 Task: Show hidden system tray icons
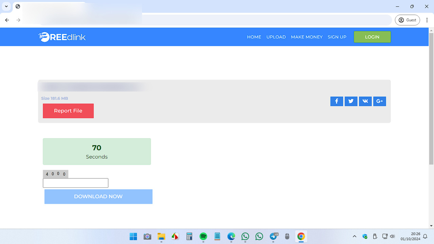(x=354, y=237)
